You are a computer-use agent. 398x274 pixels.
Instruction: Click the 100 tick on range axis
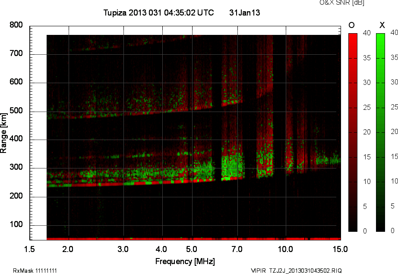tap(16, 225)
